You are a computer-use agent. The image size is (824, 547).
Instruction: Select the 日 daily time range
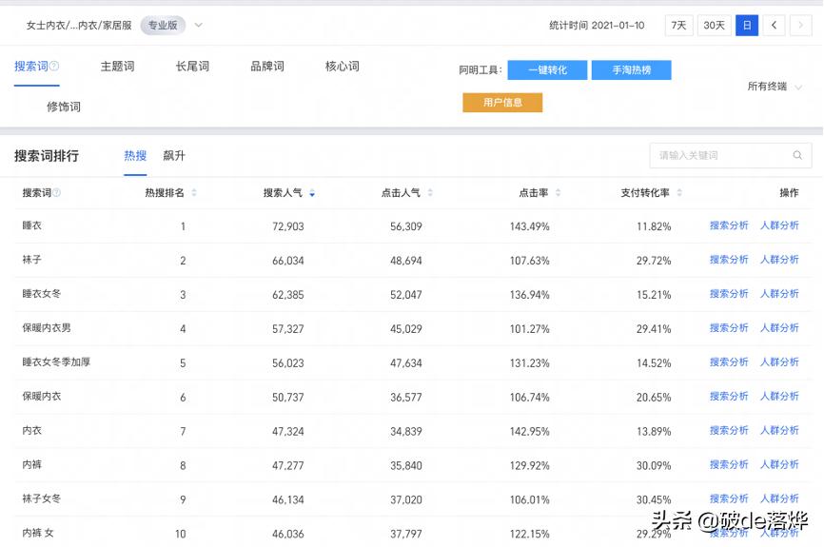(747, 26)
